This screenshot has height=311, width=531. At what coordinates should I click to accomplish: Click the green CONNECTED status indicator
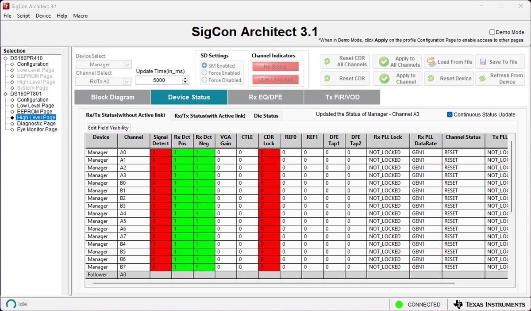pyautogui.click(x=399, y=304)
